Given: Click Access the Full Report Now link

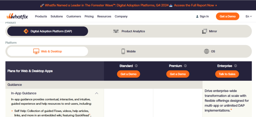Looking at the screenshot, I should [195, 5].
